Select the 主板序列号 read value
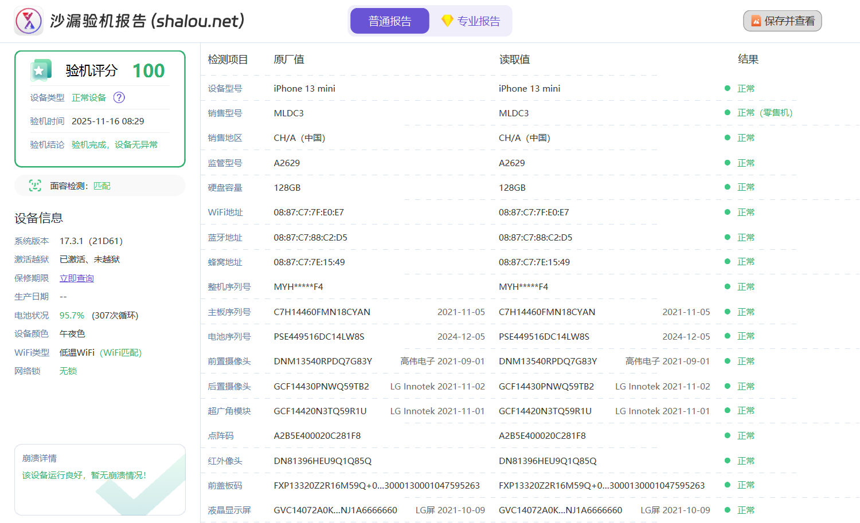Viewport: 860px width, 523px height. click(x=546, y=312)
